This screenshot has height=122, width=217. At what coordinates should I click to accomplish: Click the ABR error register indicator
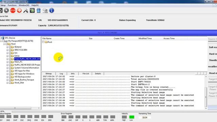coord(99,117)
